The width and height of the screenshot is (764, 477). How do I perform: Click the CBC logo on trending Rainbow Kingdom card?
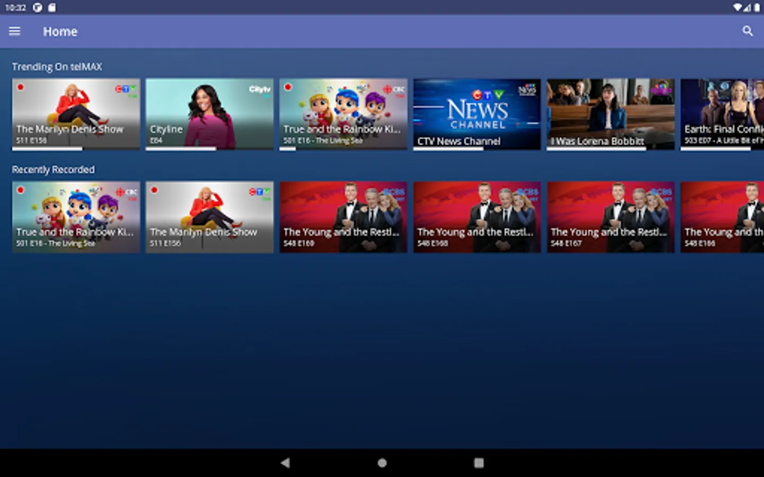point(395,90)
